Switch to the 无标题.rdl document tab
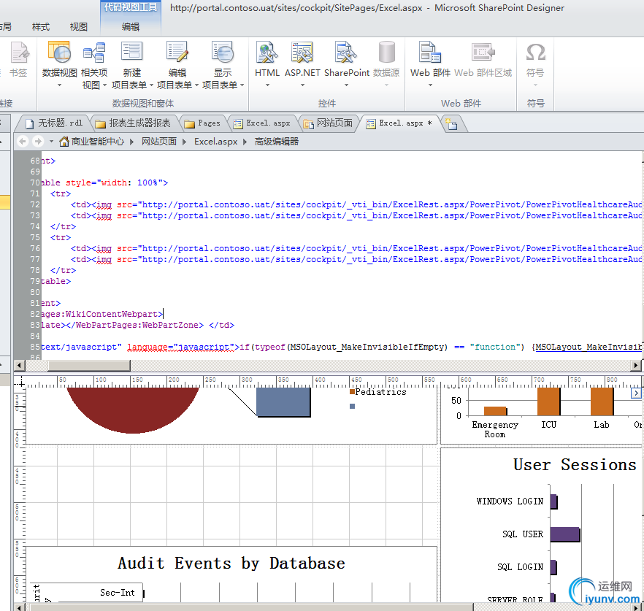Viewport: 644px width, 611px height. (54, 123)
